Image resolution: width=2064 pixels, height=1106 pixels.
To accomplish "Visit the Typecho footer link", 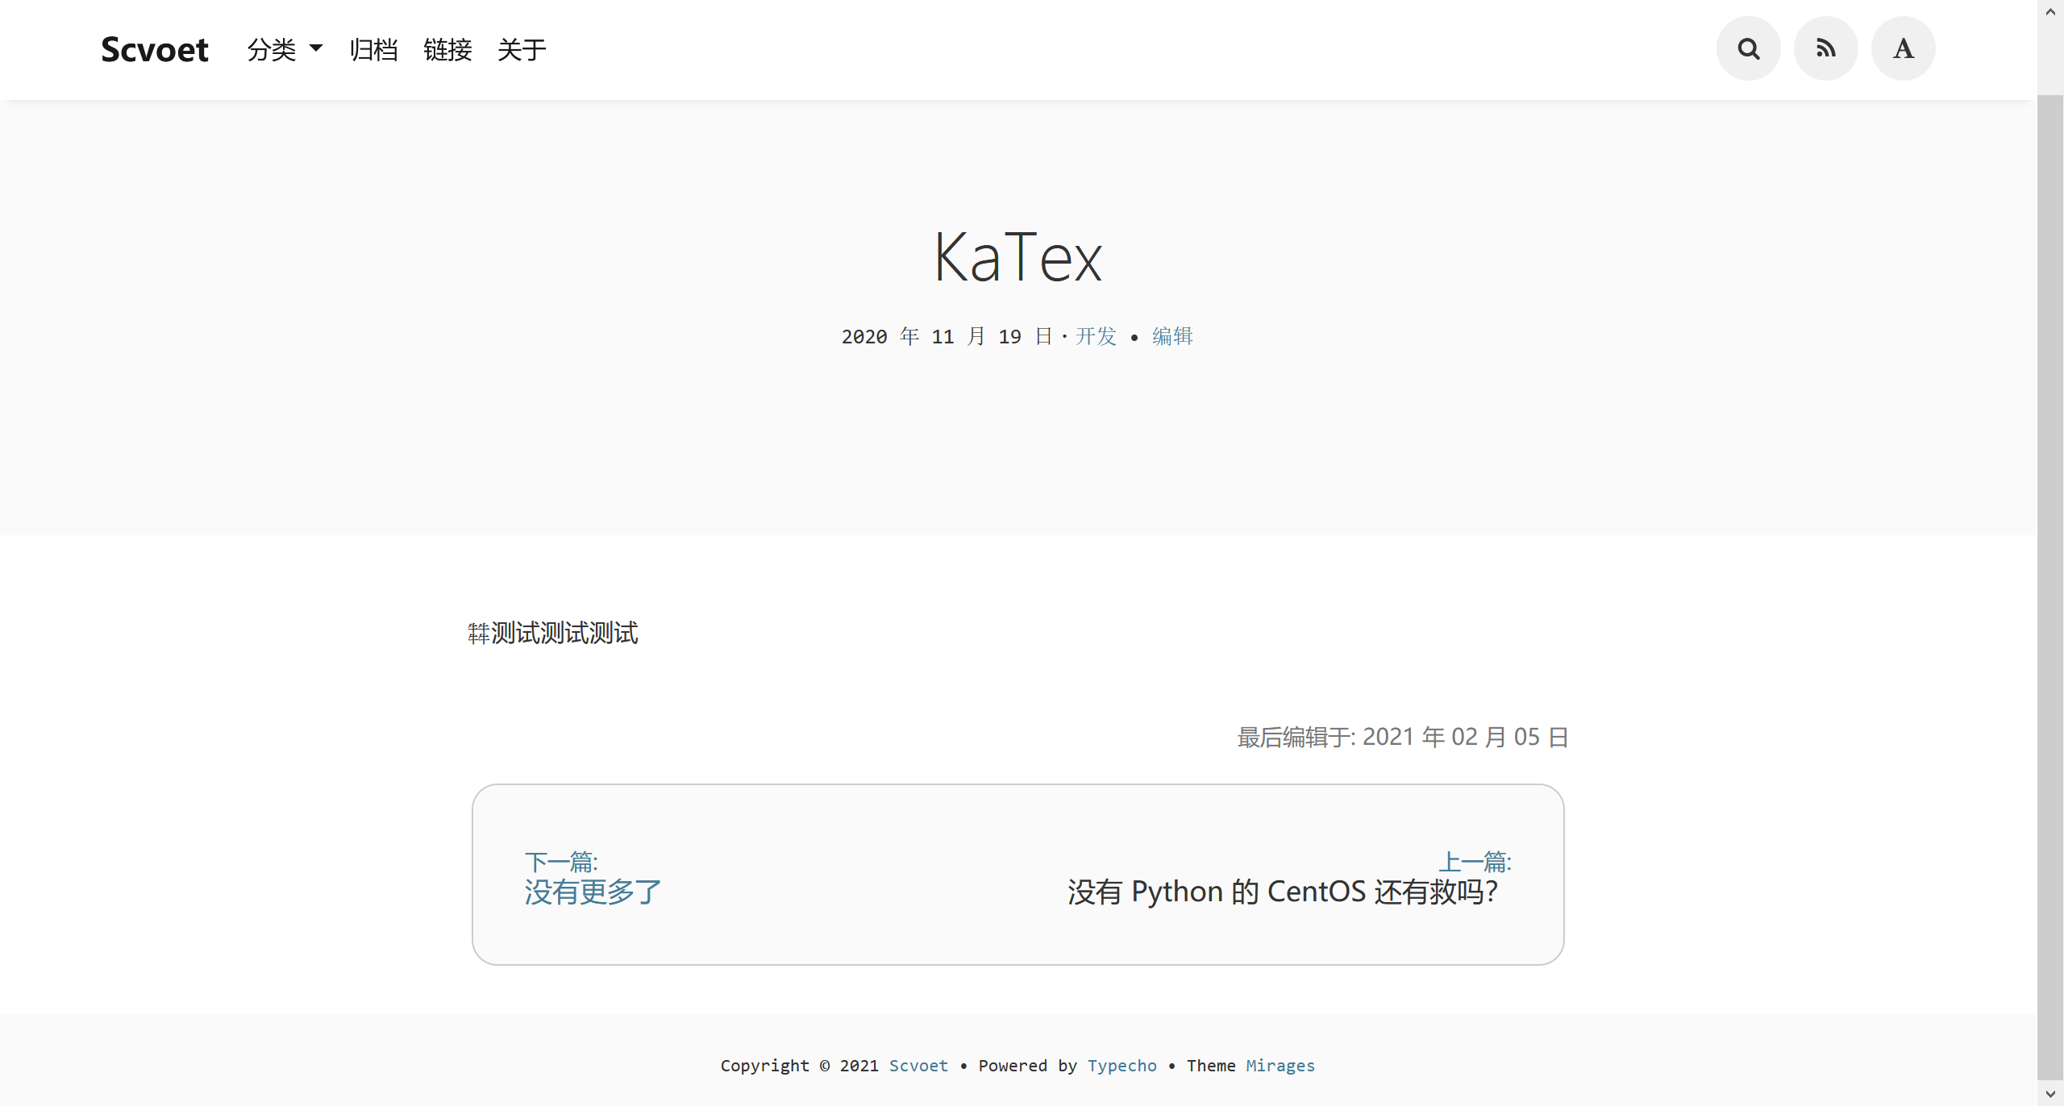I will pos(1121,1065).
